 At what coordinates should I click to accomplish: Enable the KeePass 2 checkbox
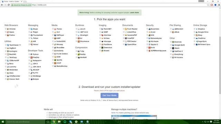tap(171, 51)
